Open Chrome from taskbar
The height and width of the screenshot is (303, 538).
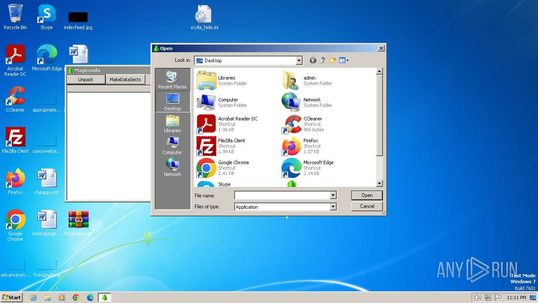tap(76, 298)
